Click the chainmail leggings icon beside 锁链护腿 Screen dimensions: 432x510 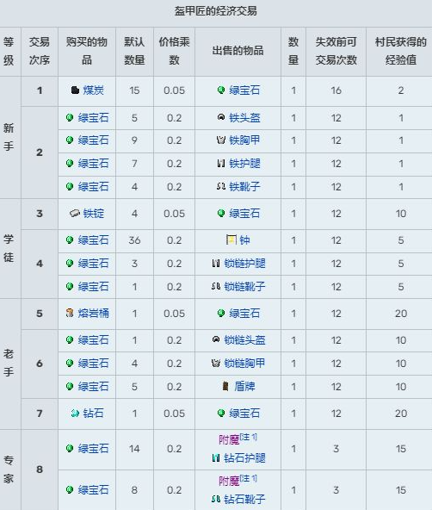216,263
